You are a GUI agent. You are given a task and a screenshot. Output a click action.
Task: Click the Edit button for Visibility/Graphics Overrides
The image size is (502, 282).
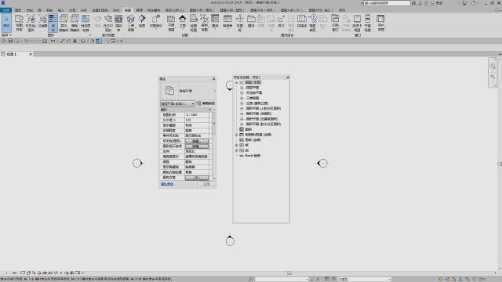(197, 141)
